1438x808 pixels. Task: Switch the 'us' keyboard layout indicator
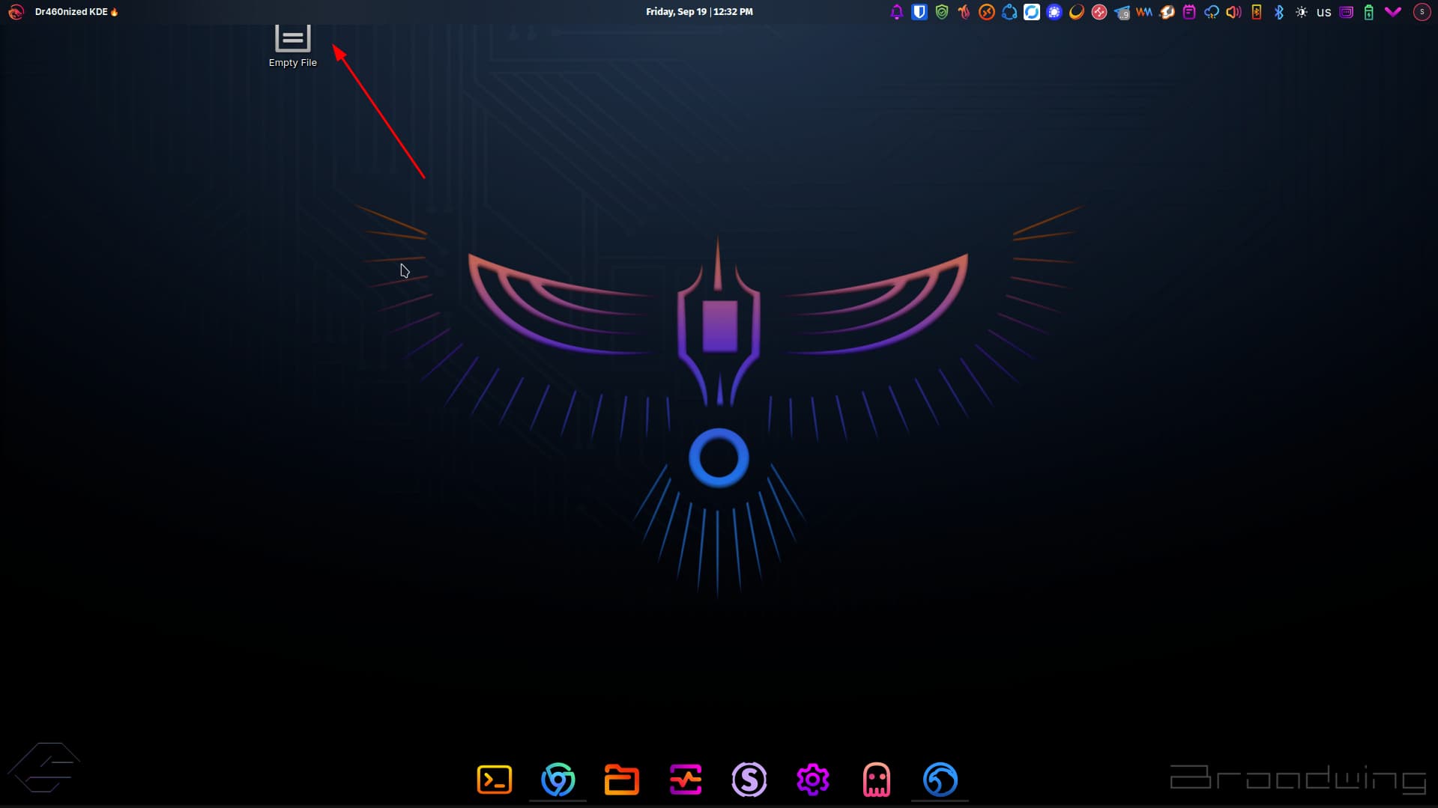1324,12
